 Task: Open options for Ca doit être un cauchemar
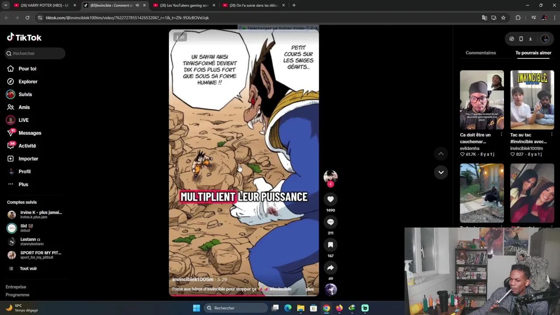501,135
